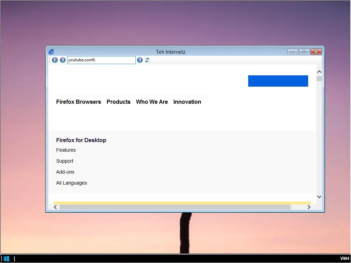This screenshot has height=263, width=351.
Task: Click the address bar containing youtube.comfi
Action: coord(101,60)
